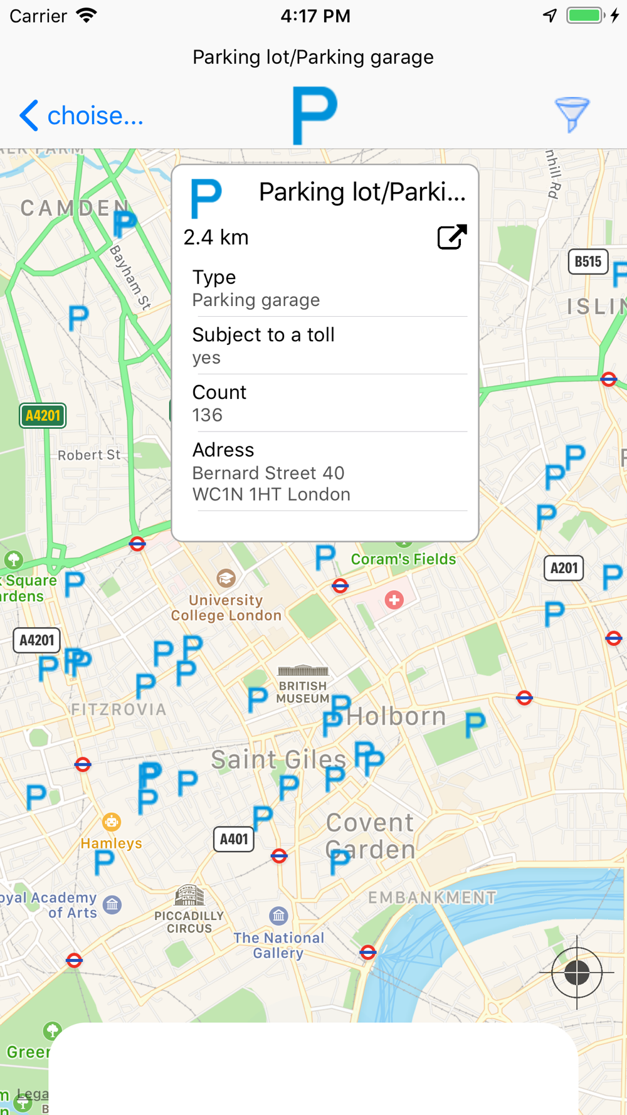The width and height of the screenshot is (627, 1115).
Task: Tap the Bernard Street 40 address
Action: 271,484
